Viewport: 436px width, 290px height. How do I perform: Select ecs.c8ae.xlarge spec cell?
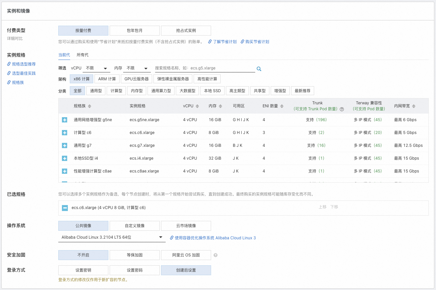(x=144, y=171)
